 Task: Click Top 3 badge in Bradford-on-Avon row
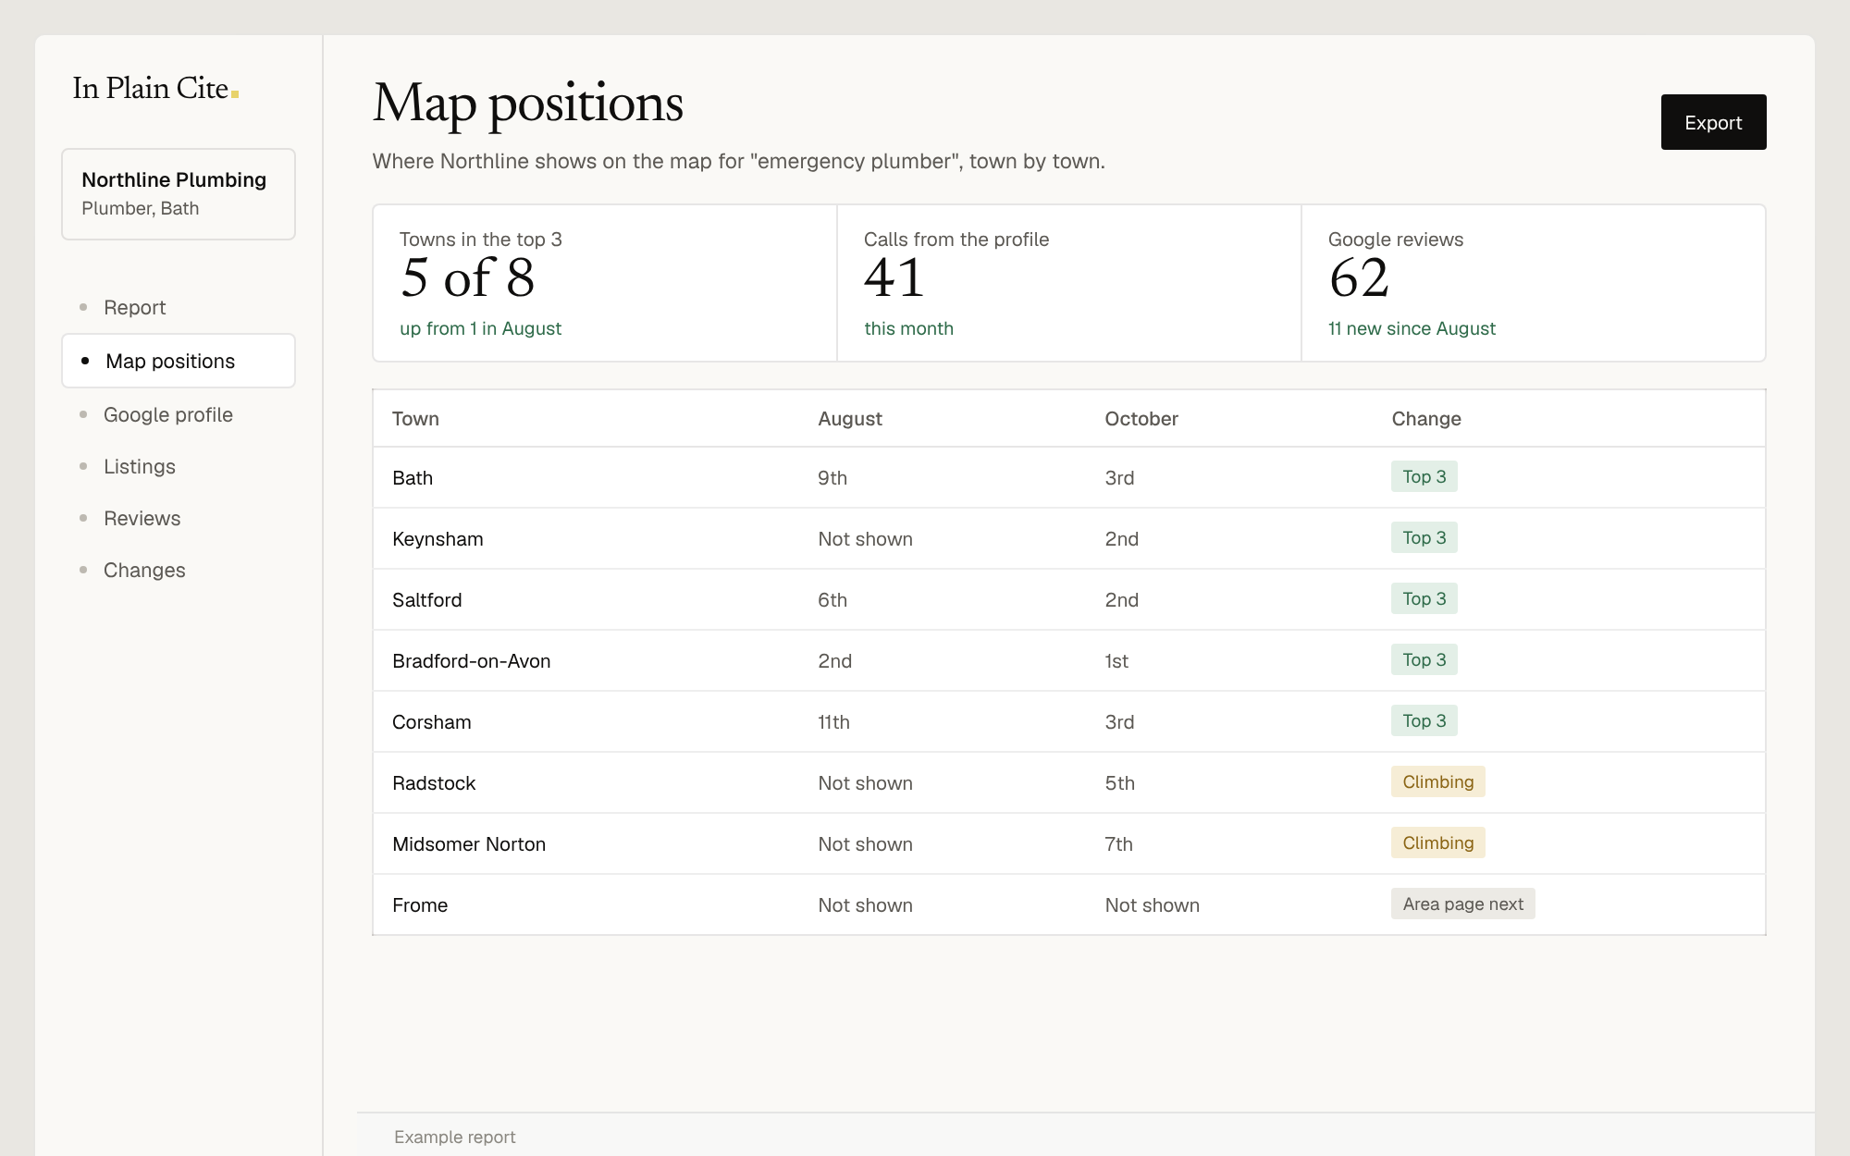coord(1424,659)
